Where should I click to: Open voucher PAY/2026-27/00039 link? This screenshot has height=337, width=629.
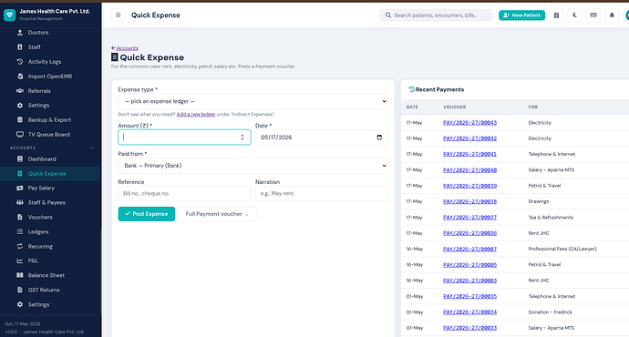469,186
